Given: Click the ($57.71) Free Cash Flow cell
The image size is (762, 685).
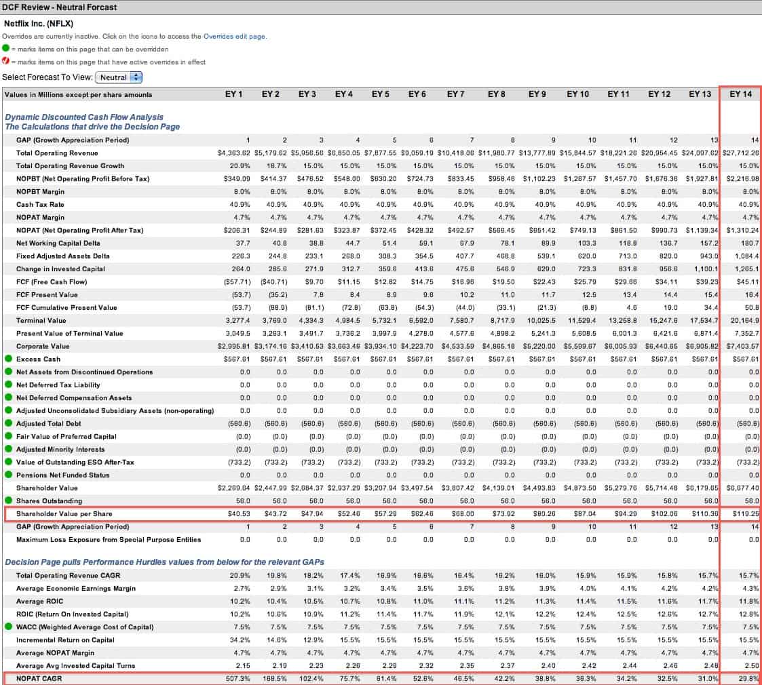Looking at the screenshot, I should [x=237, y=281].
